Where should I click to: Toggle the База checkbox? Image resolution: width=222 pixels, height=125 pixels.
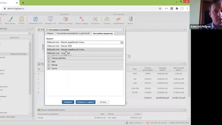pos(49,61)
